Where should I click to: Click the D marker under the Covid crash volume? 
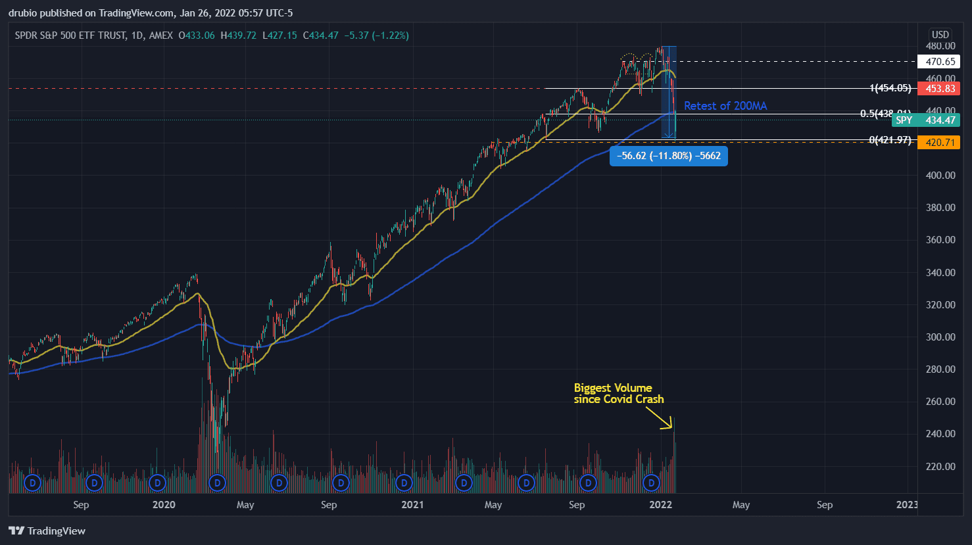click(217, 483)
